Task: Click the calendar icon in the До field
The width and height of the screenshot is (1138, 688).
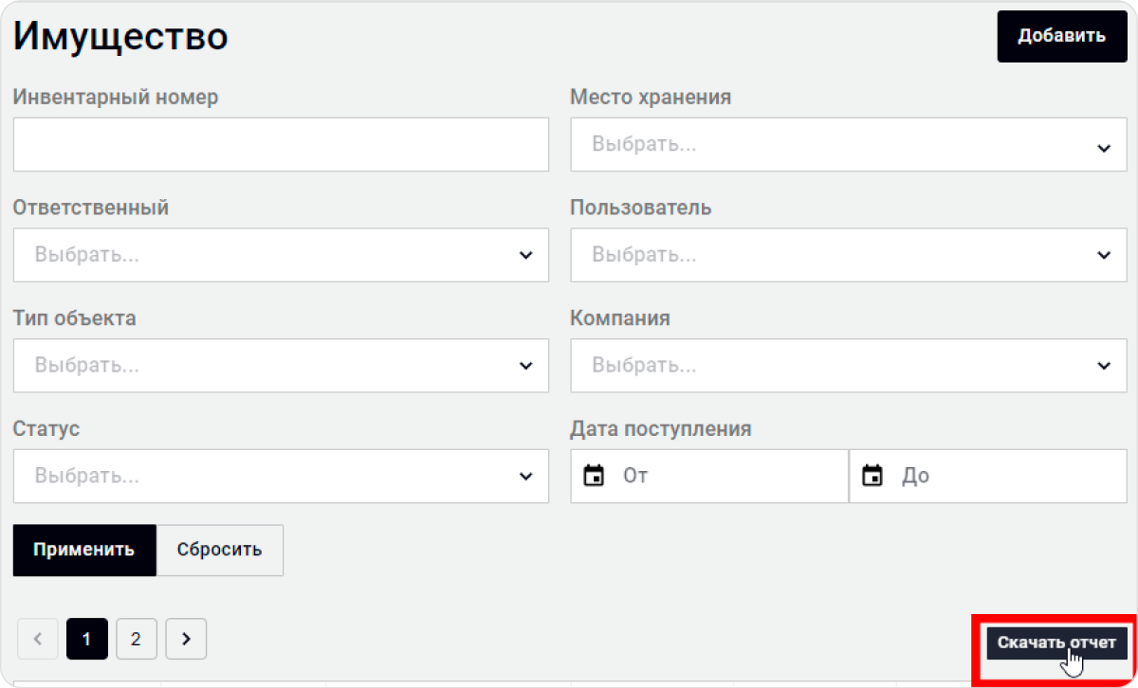Action: point(872,476)
